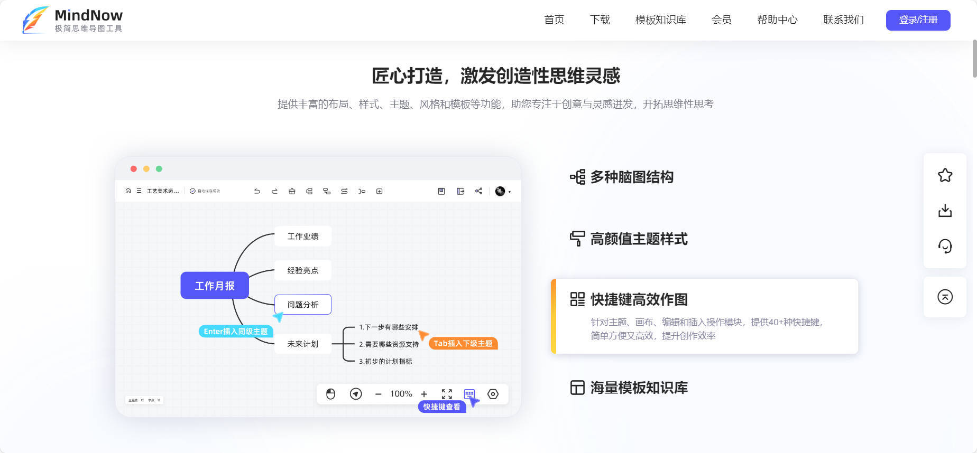Click the star favorite icon in side panel

[x=945, y=175]
